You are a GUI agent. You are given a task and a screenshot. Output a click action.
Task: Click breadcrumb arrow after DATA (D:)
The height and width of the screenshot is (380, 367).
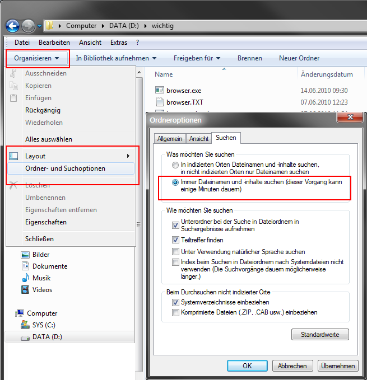pyautogui.click(x=146, y=26)
